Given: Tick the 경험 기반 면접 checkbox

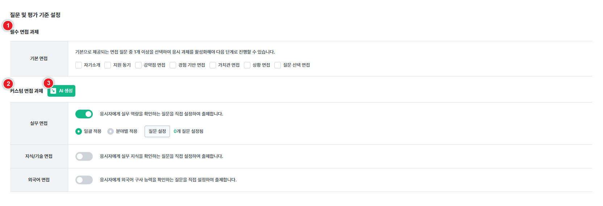Looking at the screenshot, I should point(173,65).
